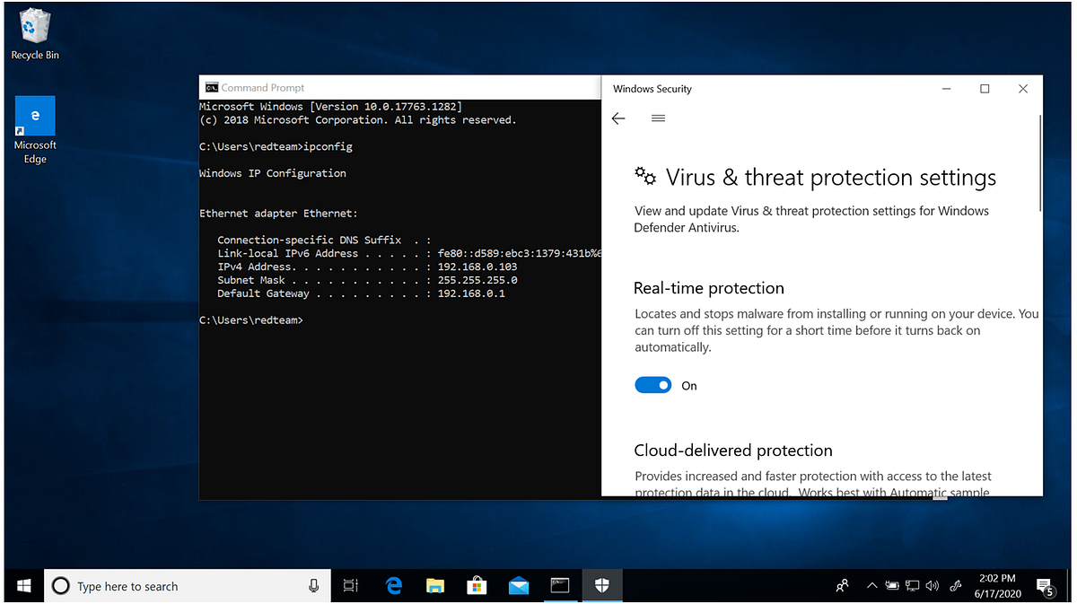The height and width of the screenshot is (604, 1077).
Task: Click the Command Prompt title bar icon
Action: (211, 88)
